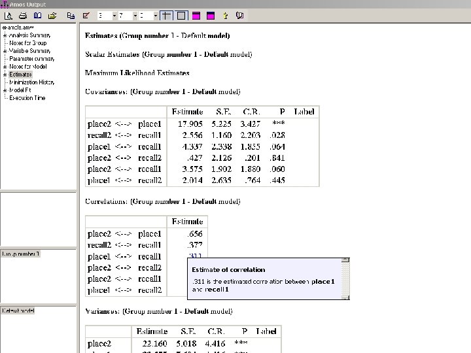
Task: Select Parameter summary in the tree
Action: point(32,59)
